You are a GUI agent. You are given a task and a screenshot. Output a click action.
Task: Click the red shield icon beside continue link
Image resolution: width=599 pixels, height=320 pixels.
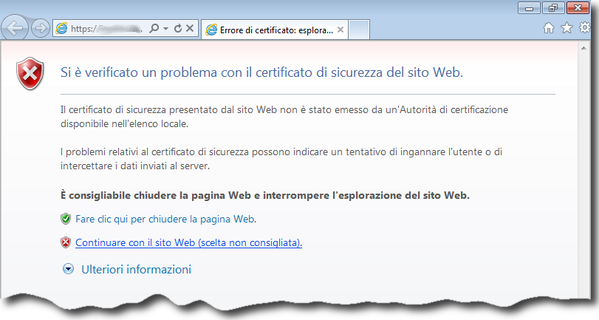tap(66, 242)
